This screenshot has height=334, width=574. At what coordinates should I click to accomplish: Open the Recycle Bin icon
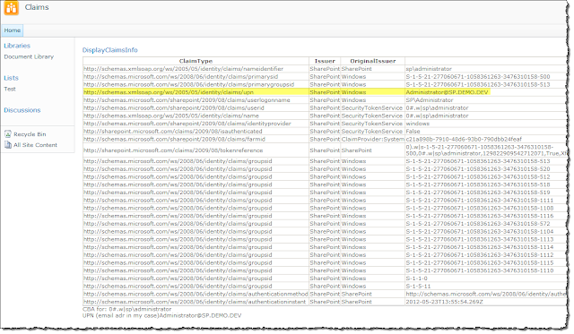(x=8, y=134)
